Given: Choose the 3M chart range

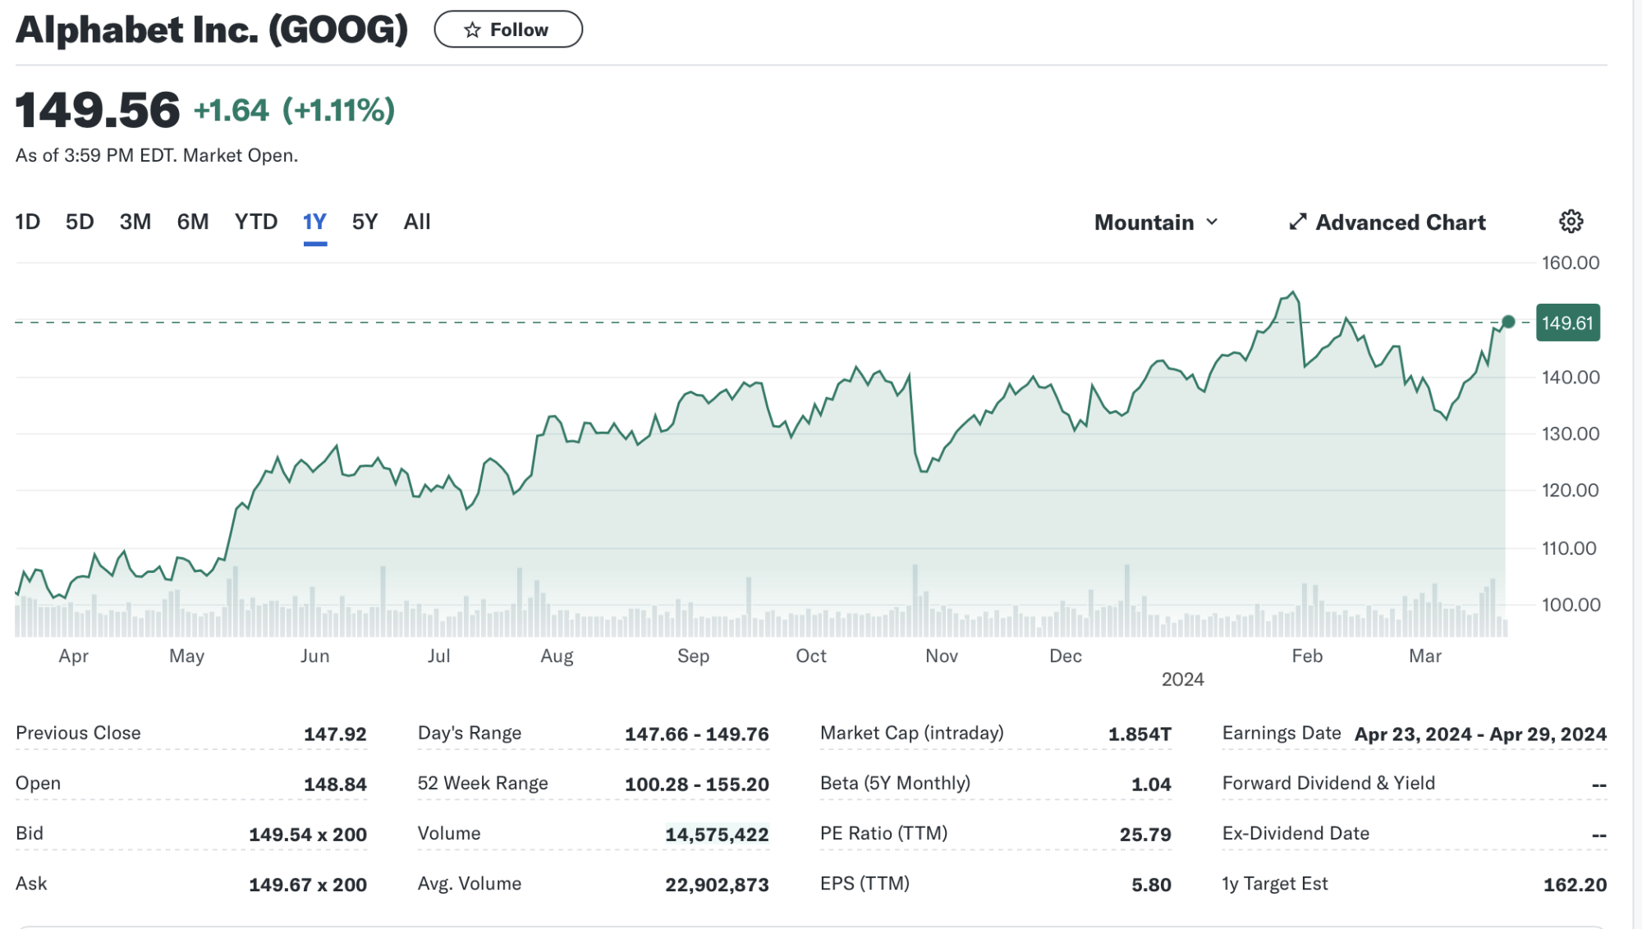Looking at the screenshot, I should click(135, 222).
